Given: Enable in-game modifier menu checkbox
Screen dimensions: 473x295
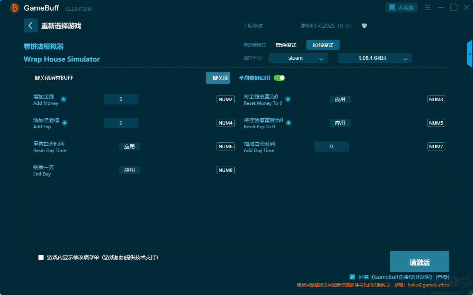Looking at the screenshot, I should point(41,257).
